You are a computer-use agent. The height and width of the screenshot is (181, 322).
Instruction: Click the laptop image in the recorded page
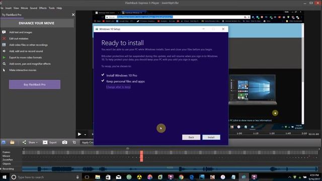[x=253, y=89]
